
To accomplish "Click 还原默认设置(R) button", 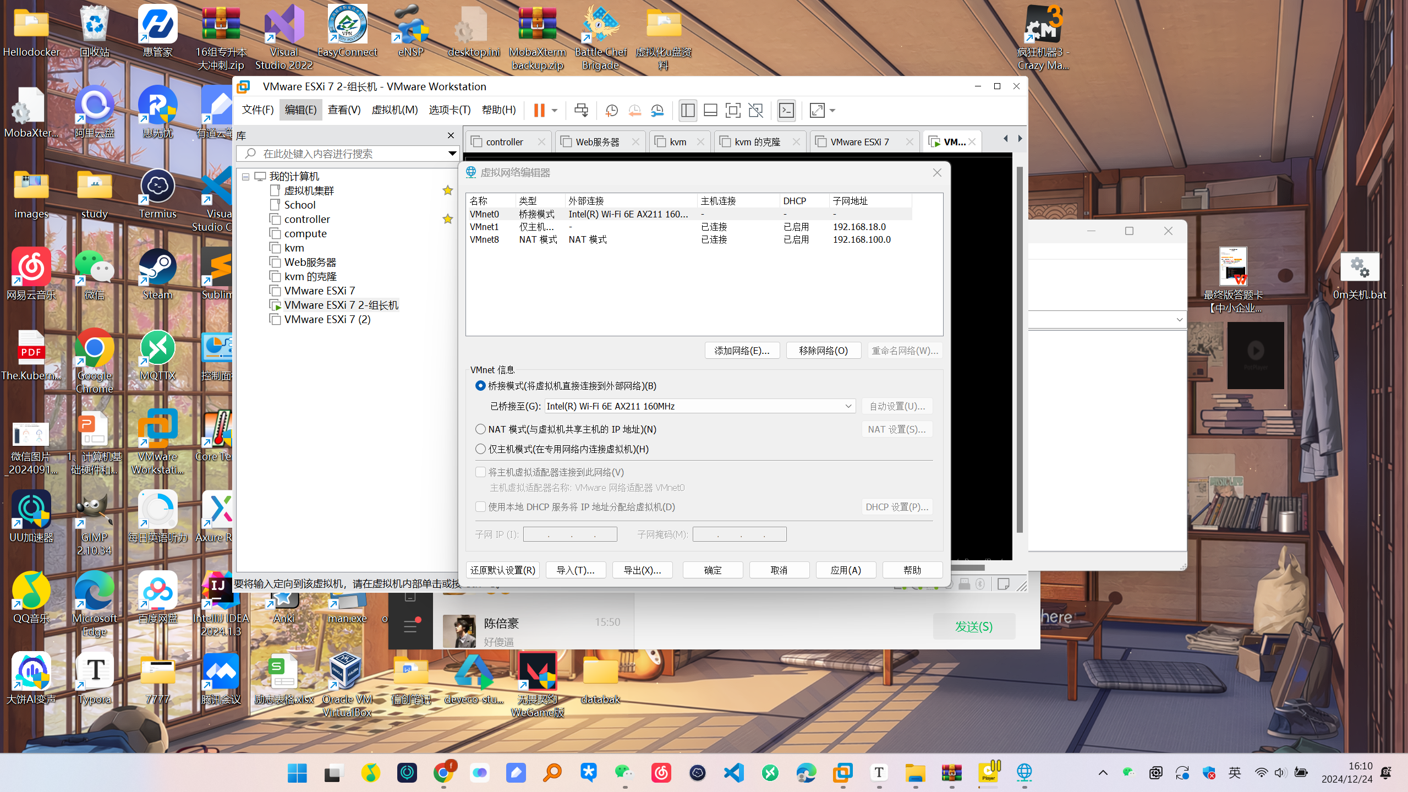I will tap(502, 570).
